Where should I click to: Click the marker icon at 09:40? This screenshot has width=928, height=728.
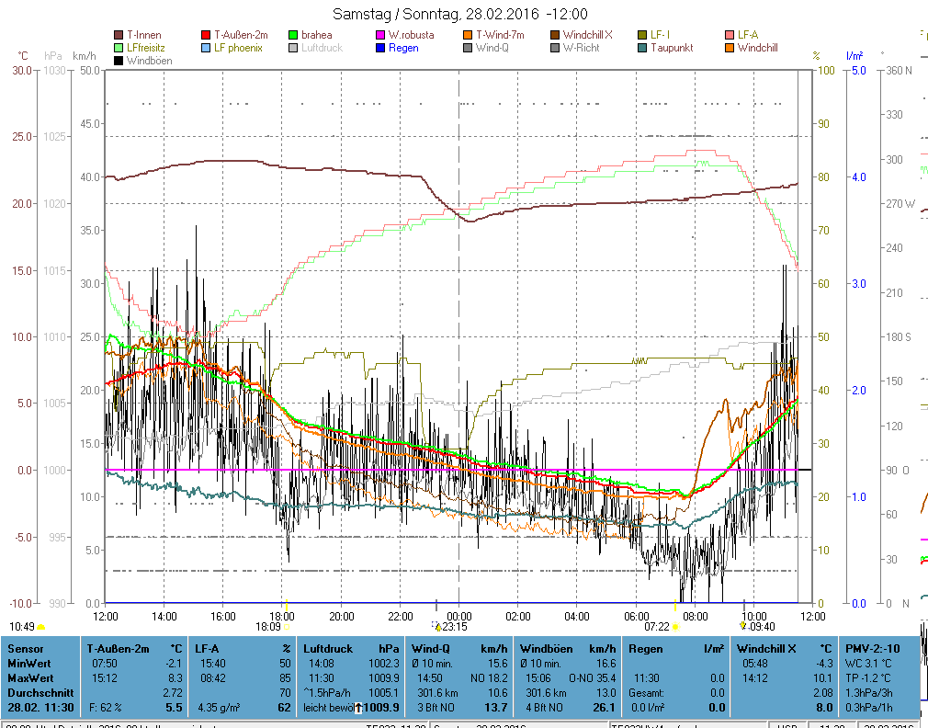pos(742,626)
